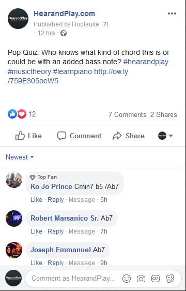Click the Comment button under post
Screen dimensions: 186x291
[79, 136]
